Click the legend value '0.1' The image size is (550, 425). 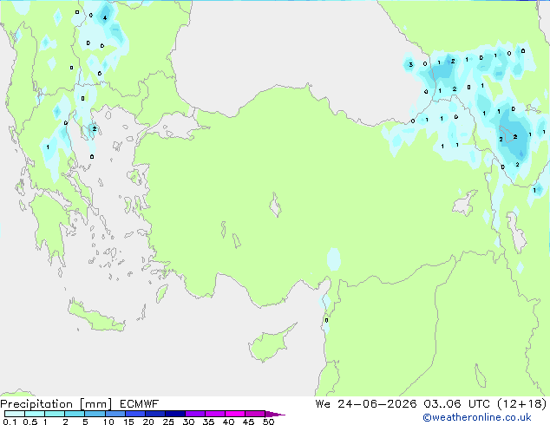click(x=10, y=422)
